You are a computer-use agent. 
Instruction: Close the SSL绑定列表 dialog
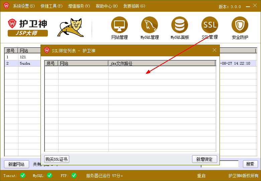pos(214,50)
